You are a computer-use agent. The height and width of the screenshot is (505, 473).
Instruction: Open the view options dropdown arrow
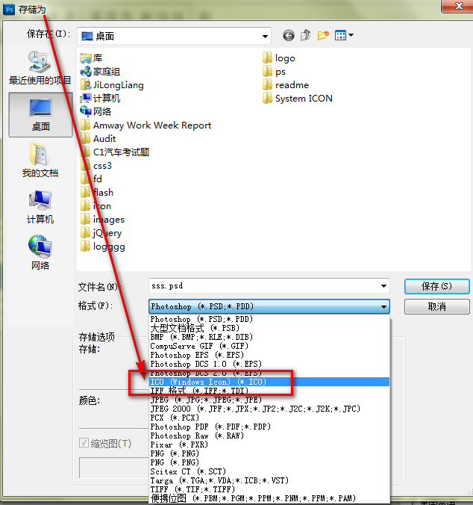tap(351, 35)
